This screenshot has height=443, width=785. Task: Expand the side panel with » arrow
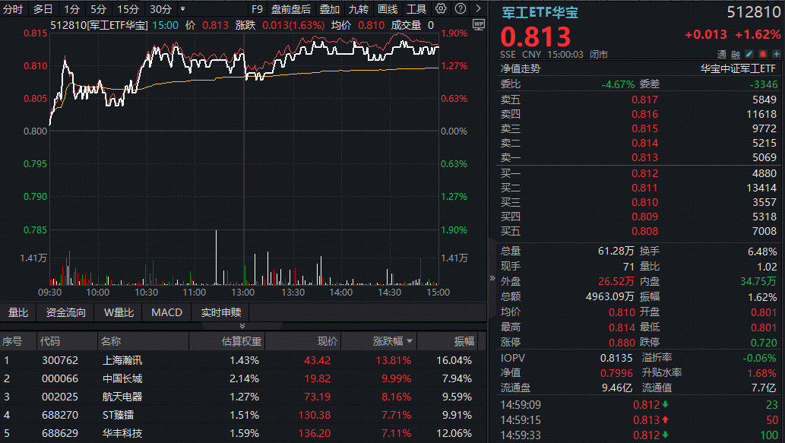pos(492,277)
